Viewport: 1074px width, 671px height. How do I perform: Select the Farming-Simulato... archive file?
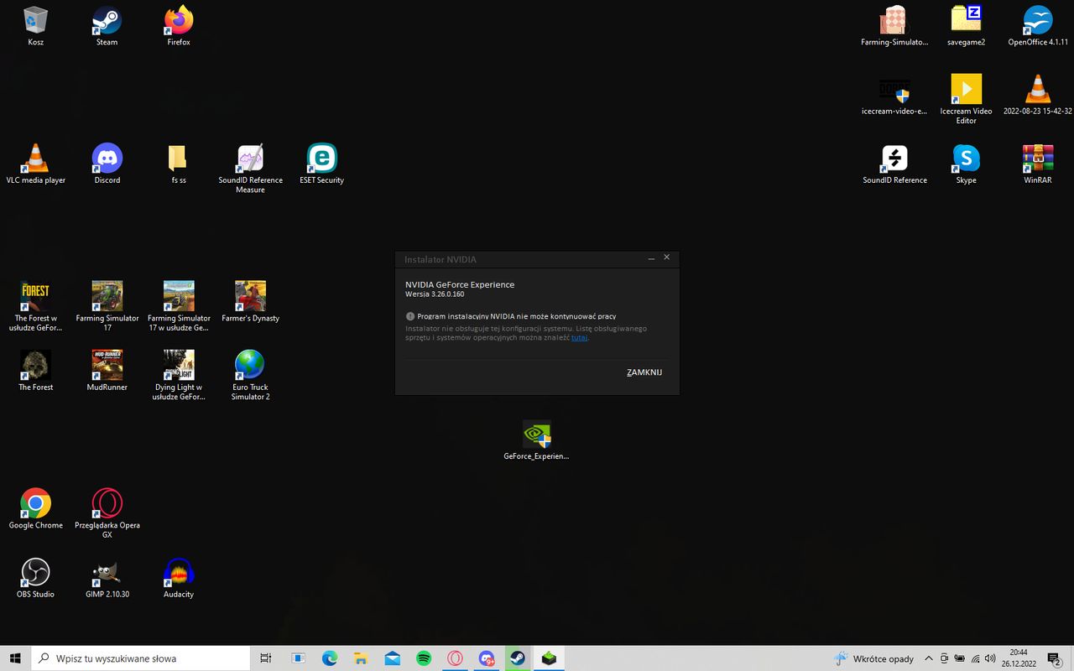point(894,26)
